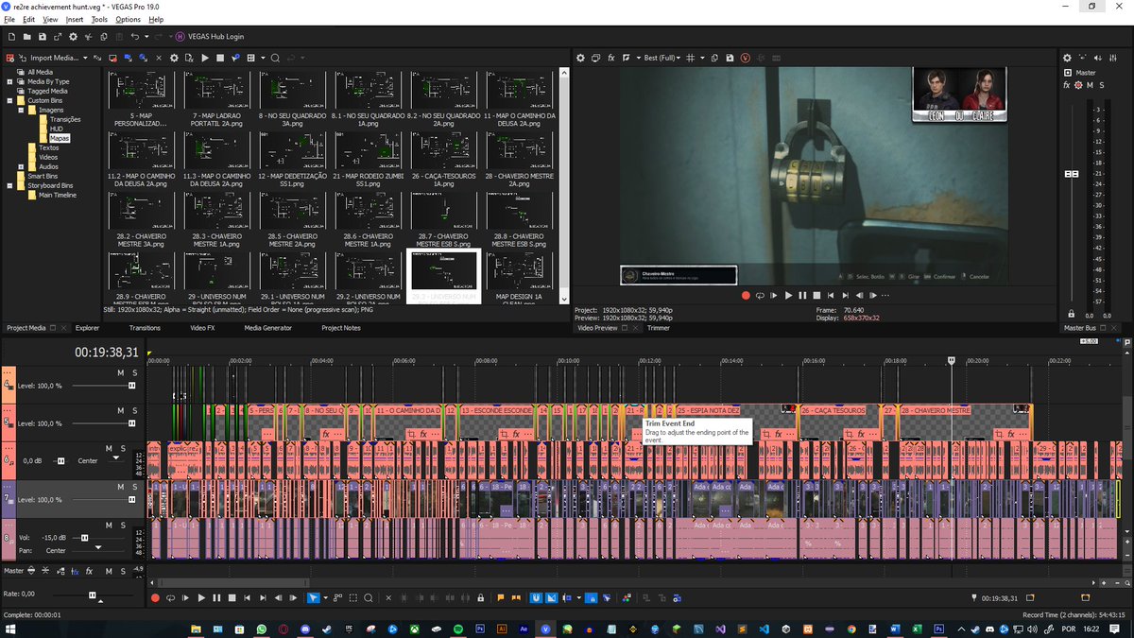The width and height of the screenshot is (1134, 638).
Task: Click the timeline transport record button
Action: pyautogui.click(x=156, y=598)
